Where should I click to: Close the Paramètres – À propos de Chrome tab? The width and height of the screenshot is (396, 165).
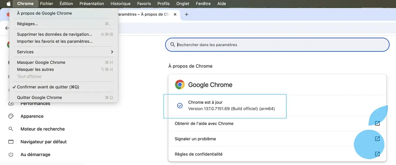click(x=175, y=14)
